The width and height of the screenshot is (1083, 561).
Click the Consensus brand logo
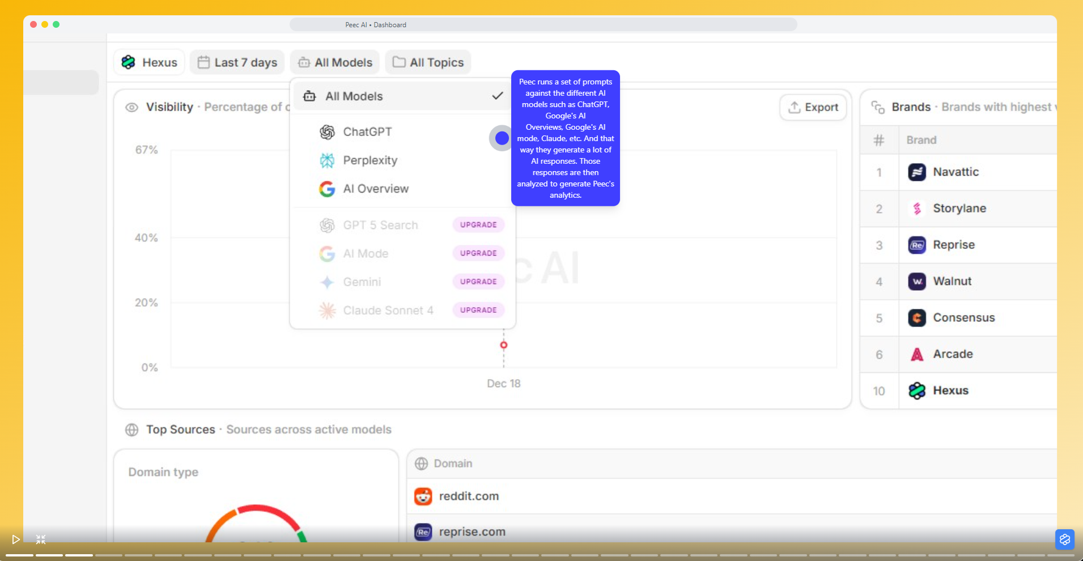[x=917, y=318]
